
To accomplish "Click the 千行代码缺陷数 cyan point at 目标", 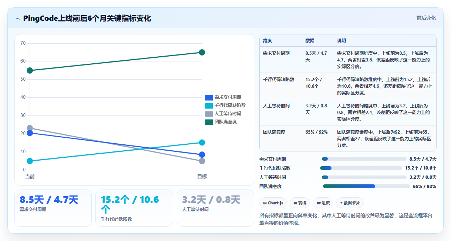I will point(202,143).
